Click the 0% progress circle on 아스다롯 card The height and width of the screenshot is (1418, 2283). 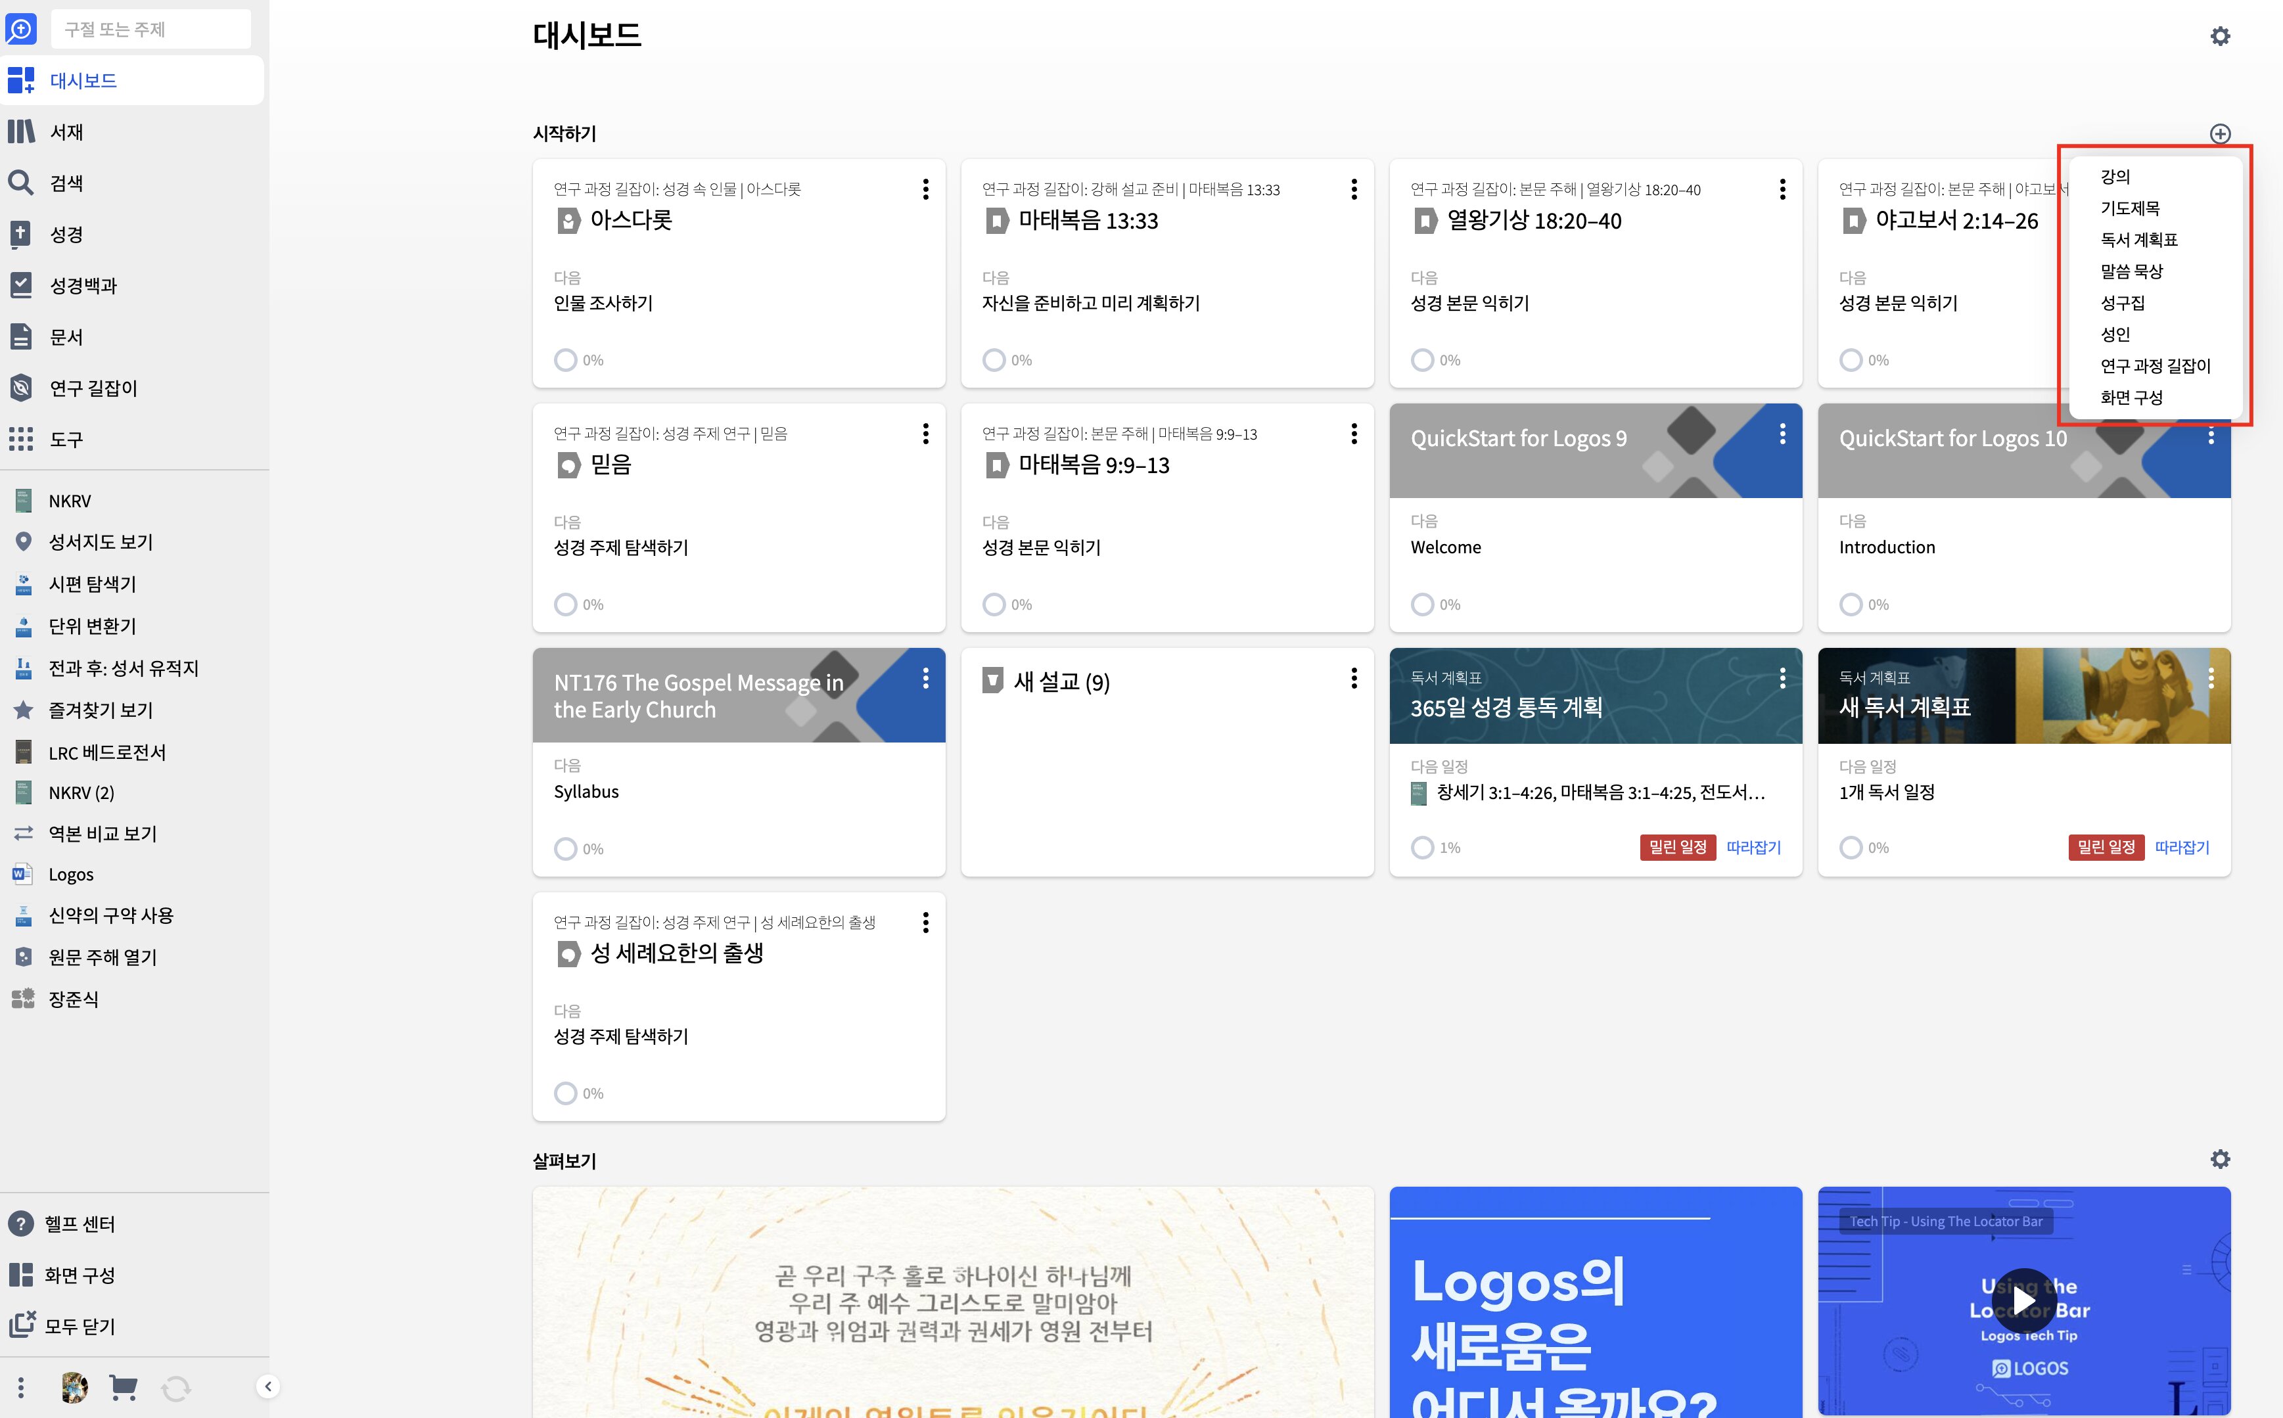[566, 360]
